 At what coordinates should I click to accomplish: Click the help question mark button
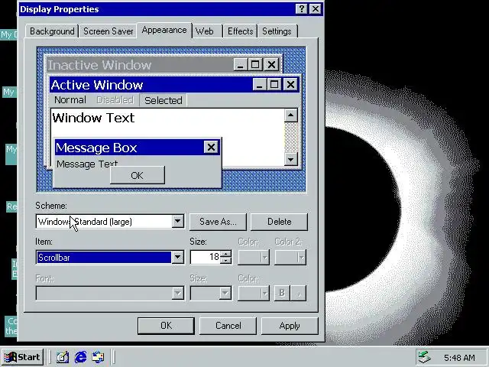click(x=301, y=8)
